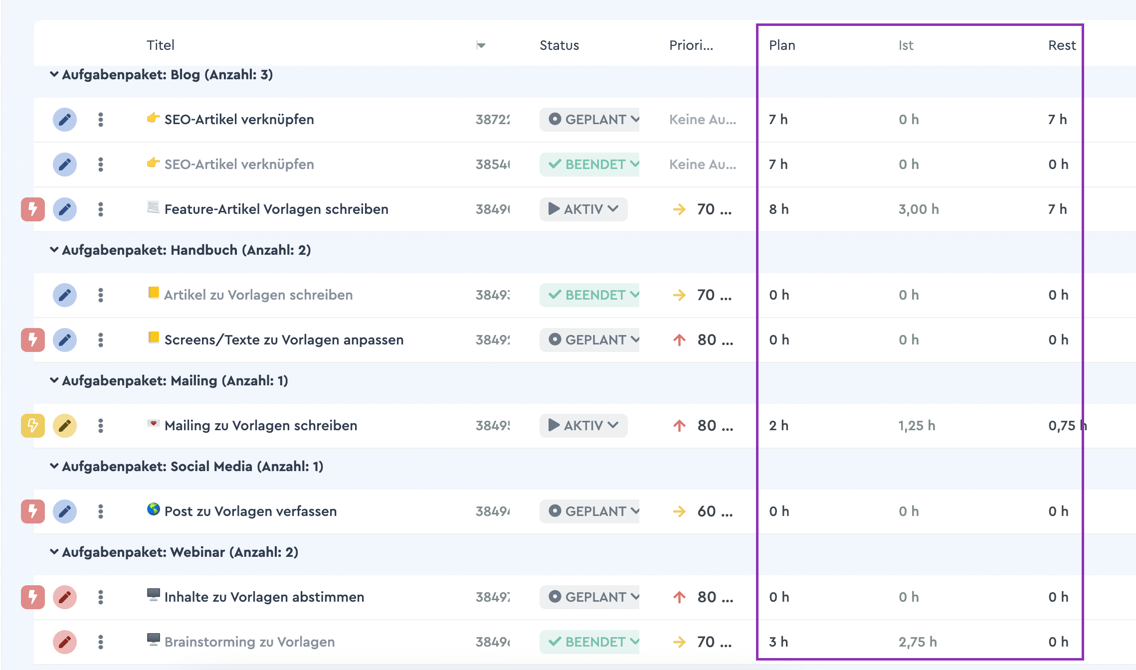
Task: Click red edit pencil for Inhalte zu Vorlagen abstimmen
Action: 65,597
